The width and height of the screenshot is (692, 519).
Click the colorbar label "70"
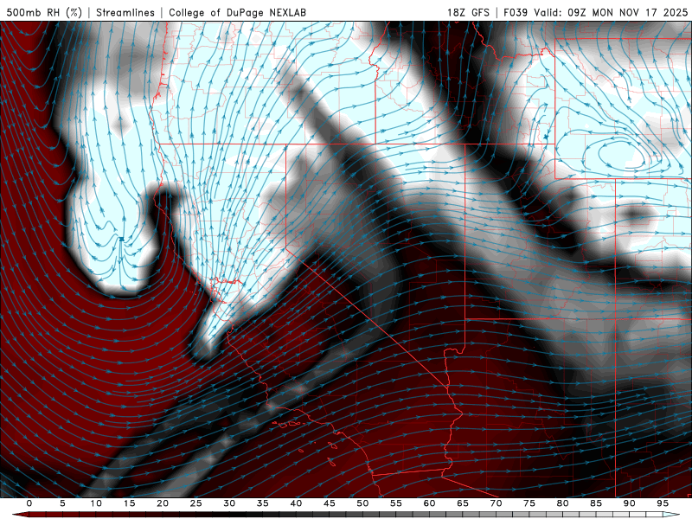pyautogui.click(x=496, y=503)
